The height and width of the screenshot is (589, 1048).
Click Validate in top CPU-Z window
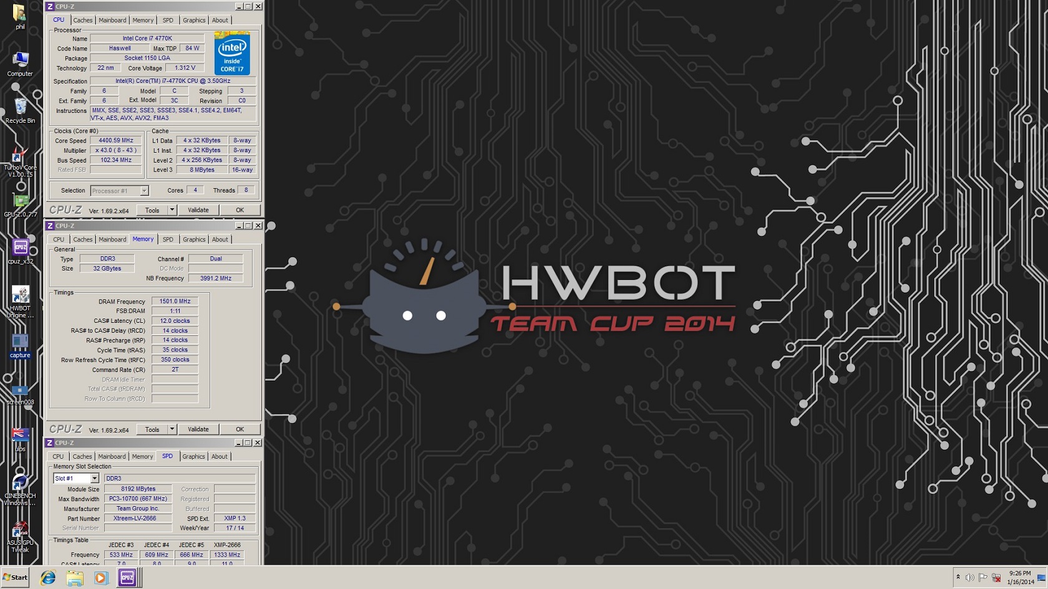tap(198, 210)
